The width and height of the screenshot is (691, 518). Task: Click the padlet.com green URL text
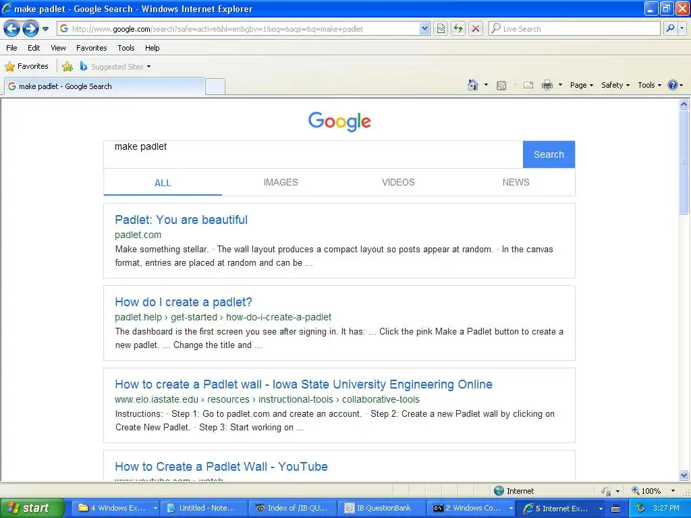tap(138, 235)
